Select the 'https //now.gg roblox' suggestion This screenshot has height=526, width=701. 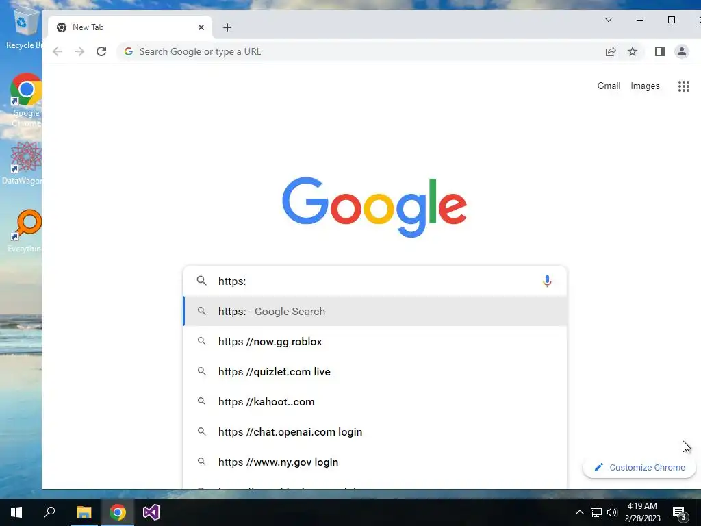(374, 342)
